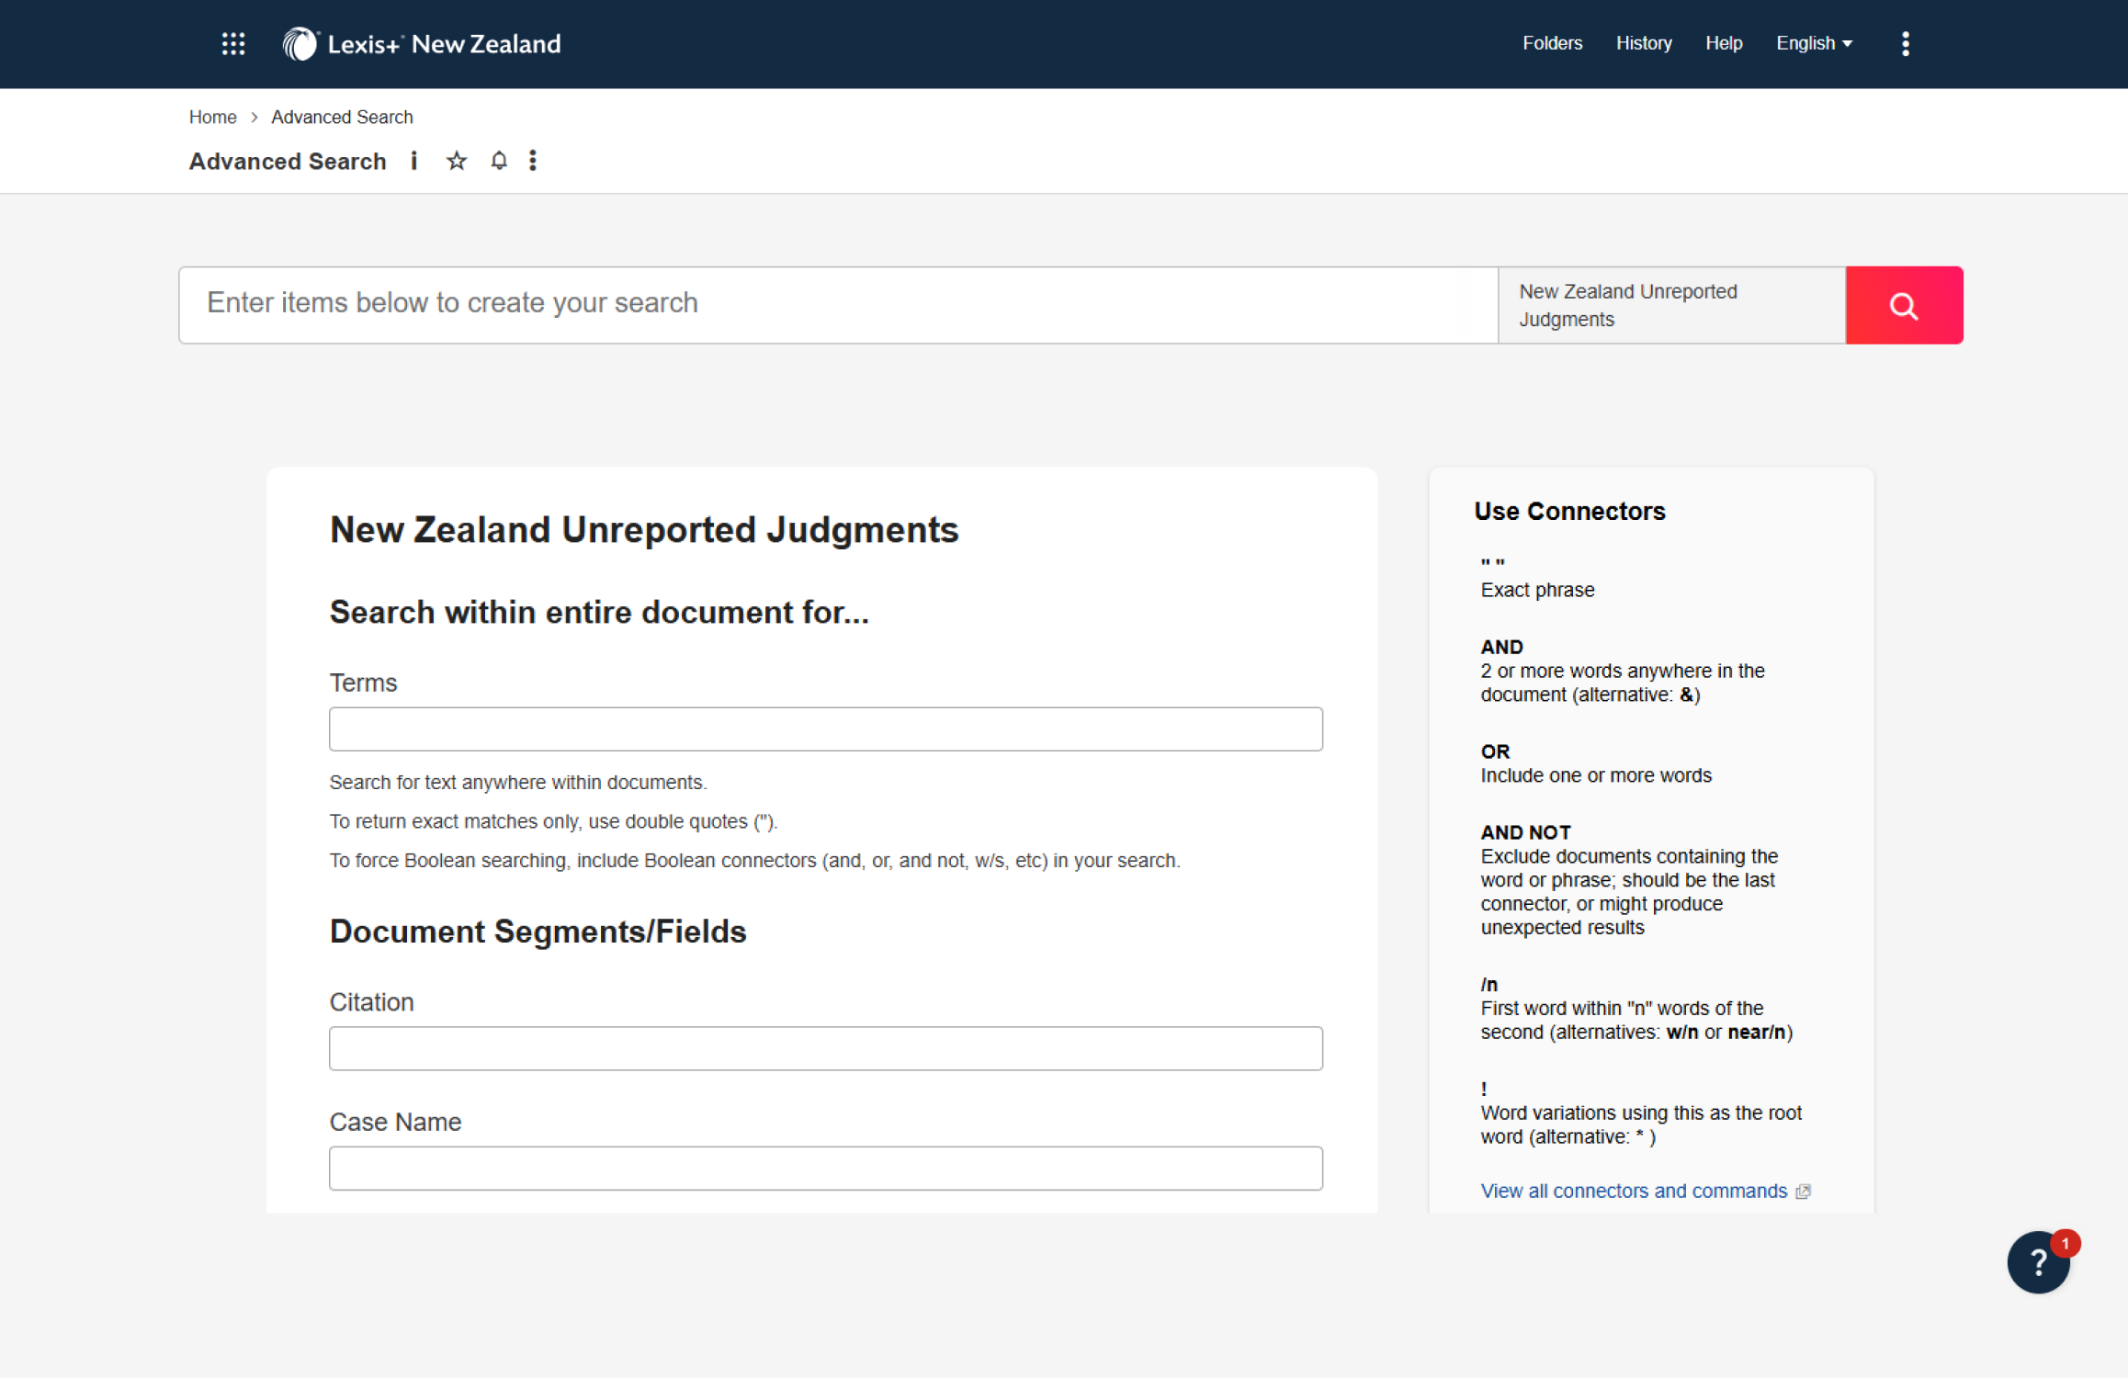Click the Lexis+ New Zealand logo
This screenshot has width=2128, height=1378.
point(422,43)
